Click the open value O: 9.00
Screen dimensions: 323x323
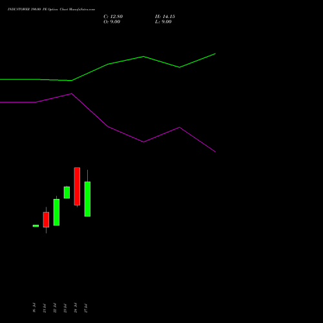[x=112, y=22]
